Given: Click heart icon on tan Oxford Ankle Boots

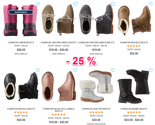Looking at the screenshot, I should 75,4.
